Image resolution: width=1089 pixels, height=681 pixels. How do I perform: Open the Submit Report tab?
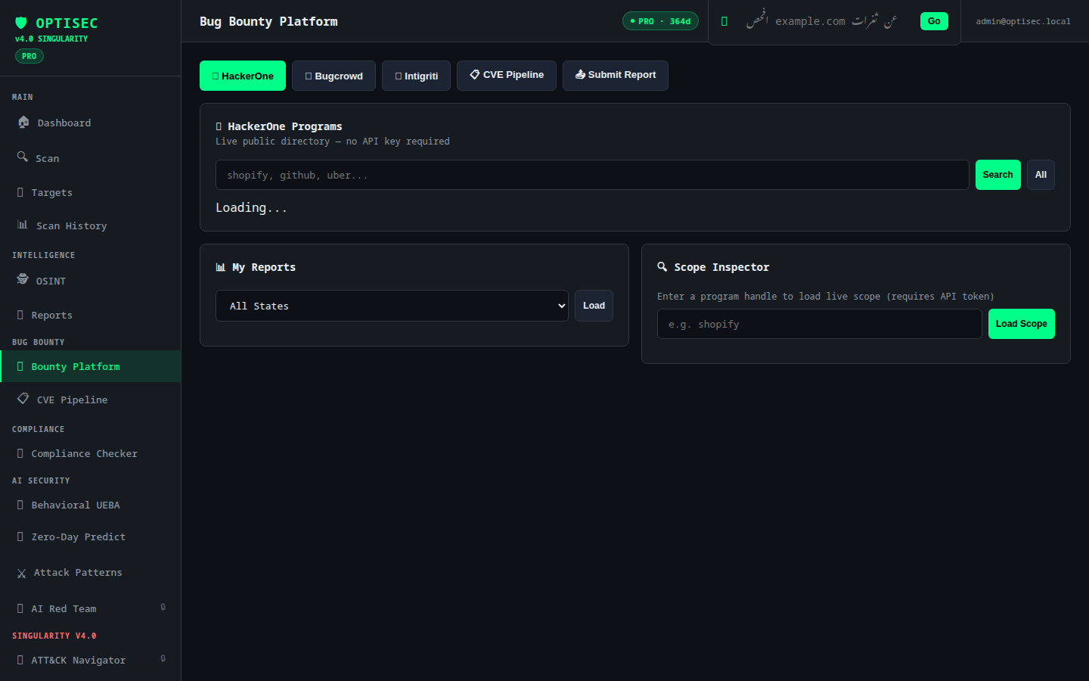click(616, 76)
